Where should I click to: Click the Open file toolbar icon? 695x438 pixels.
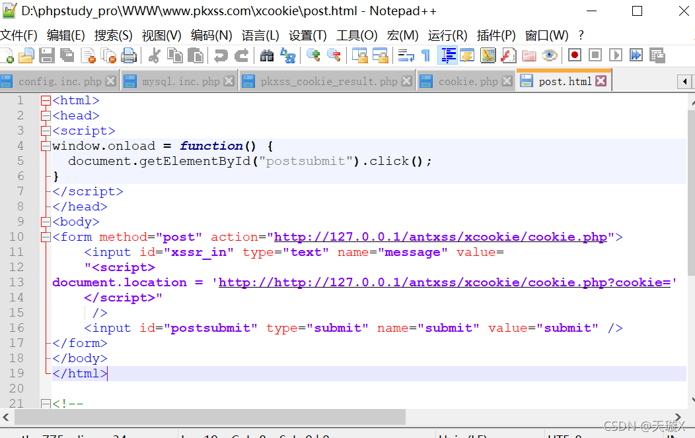[x=26, y=56]
